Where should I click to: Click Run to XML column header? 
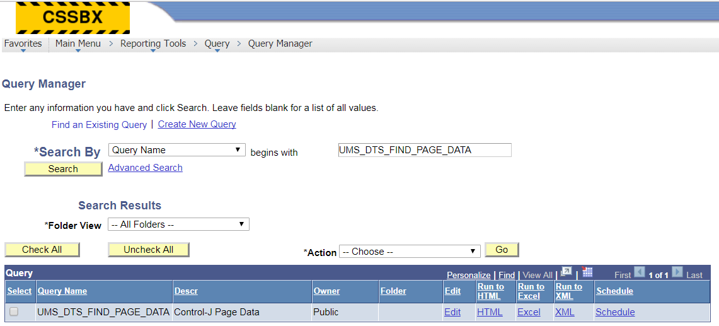(x=568, y=291)
